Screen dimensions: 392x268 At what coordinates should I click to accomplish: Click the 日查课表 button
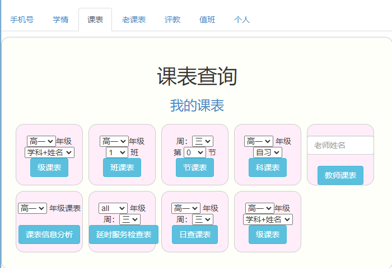(x=195, y=234)
